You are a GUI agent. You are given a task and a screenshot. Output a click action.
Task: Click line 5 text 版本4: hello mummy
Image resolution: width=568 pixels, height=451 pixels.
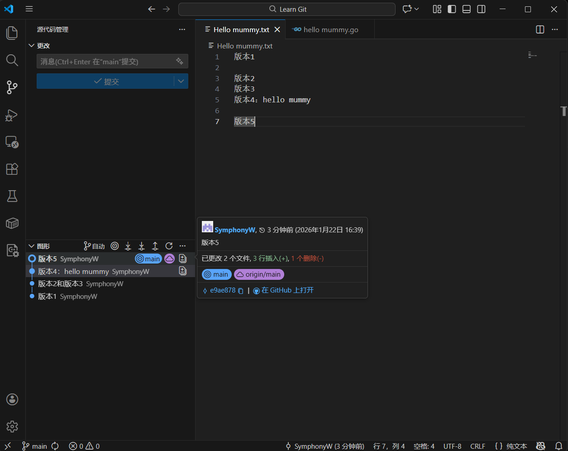pos(272,100)
